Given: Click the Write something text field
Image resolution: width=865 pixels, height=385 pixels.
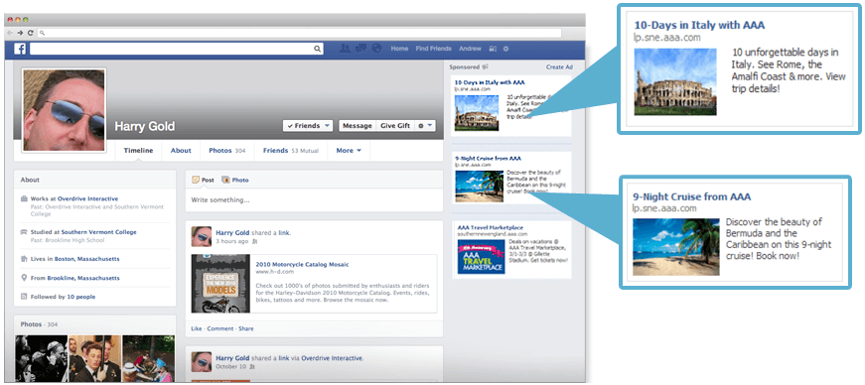Looking at the screenshot, I should pos(314,200).
